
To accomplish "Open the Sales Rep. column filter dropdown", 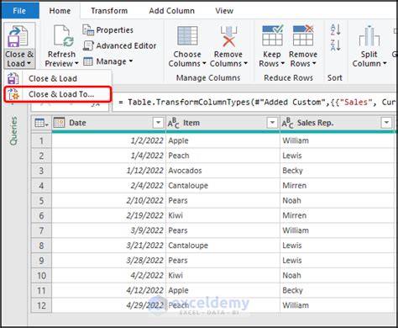I will (386, 123).
